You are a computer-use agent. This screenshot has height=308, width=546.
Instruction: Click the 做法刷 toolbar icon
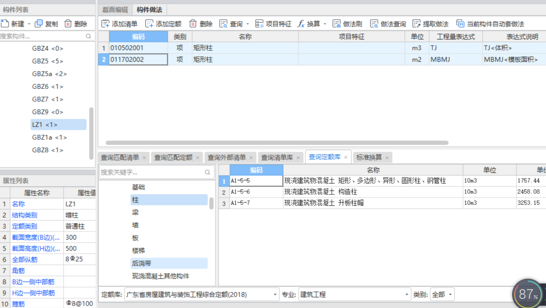[x=336, y=24]
